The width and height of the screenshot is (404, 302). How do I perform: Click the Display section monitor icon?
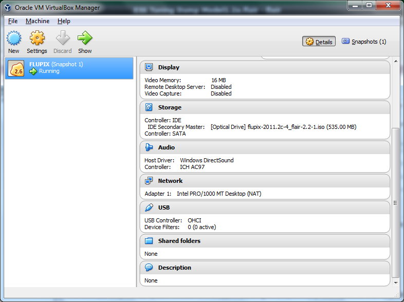(x=149, y=67)
